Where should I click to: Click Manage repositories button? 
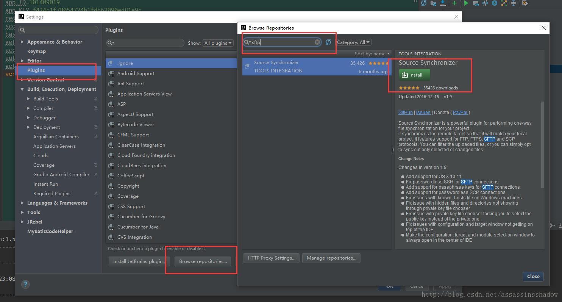pyautogui.click(x=331, y=258)
